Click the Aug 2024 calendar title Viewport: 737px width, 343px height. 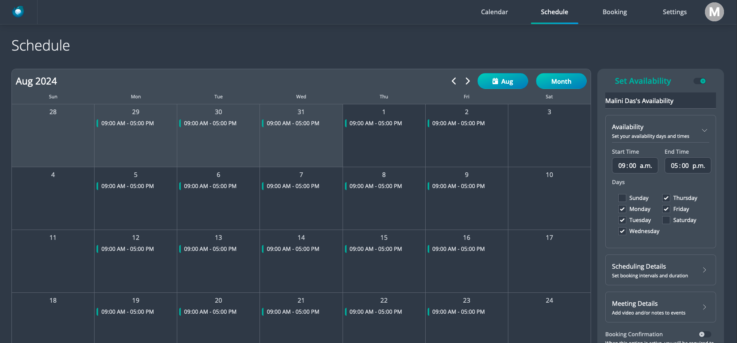point(36,81)
